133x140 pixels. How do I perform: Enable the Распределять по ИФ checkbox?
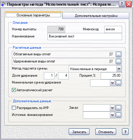[14, 108]
